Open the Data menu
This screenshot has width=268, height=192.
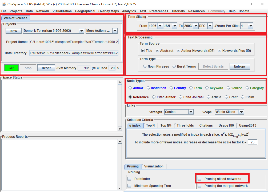[29, 11]
